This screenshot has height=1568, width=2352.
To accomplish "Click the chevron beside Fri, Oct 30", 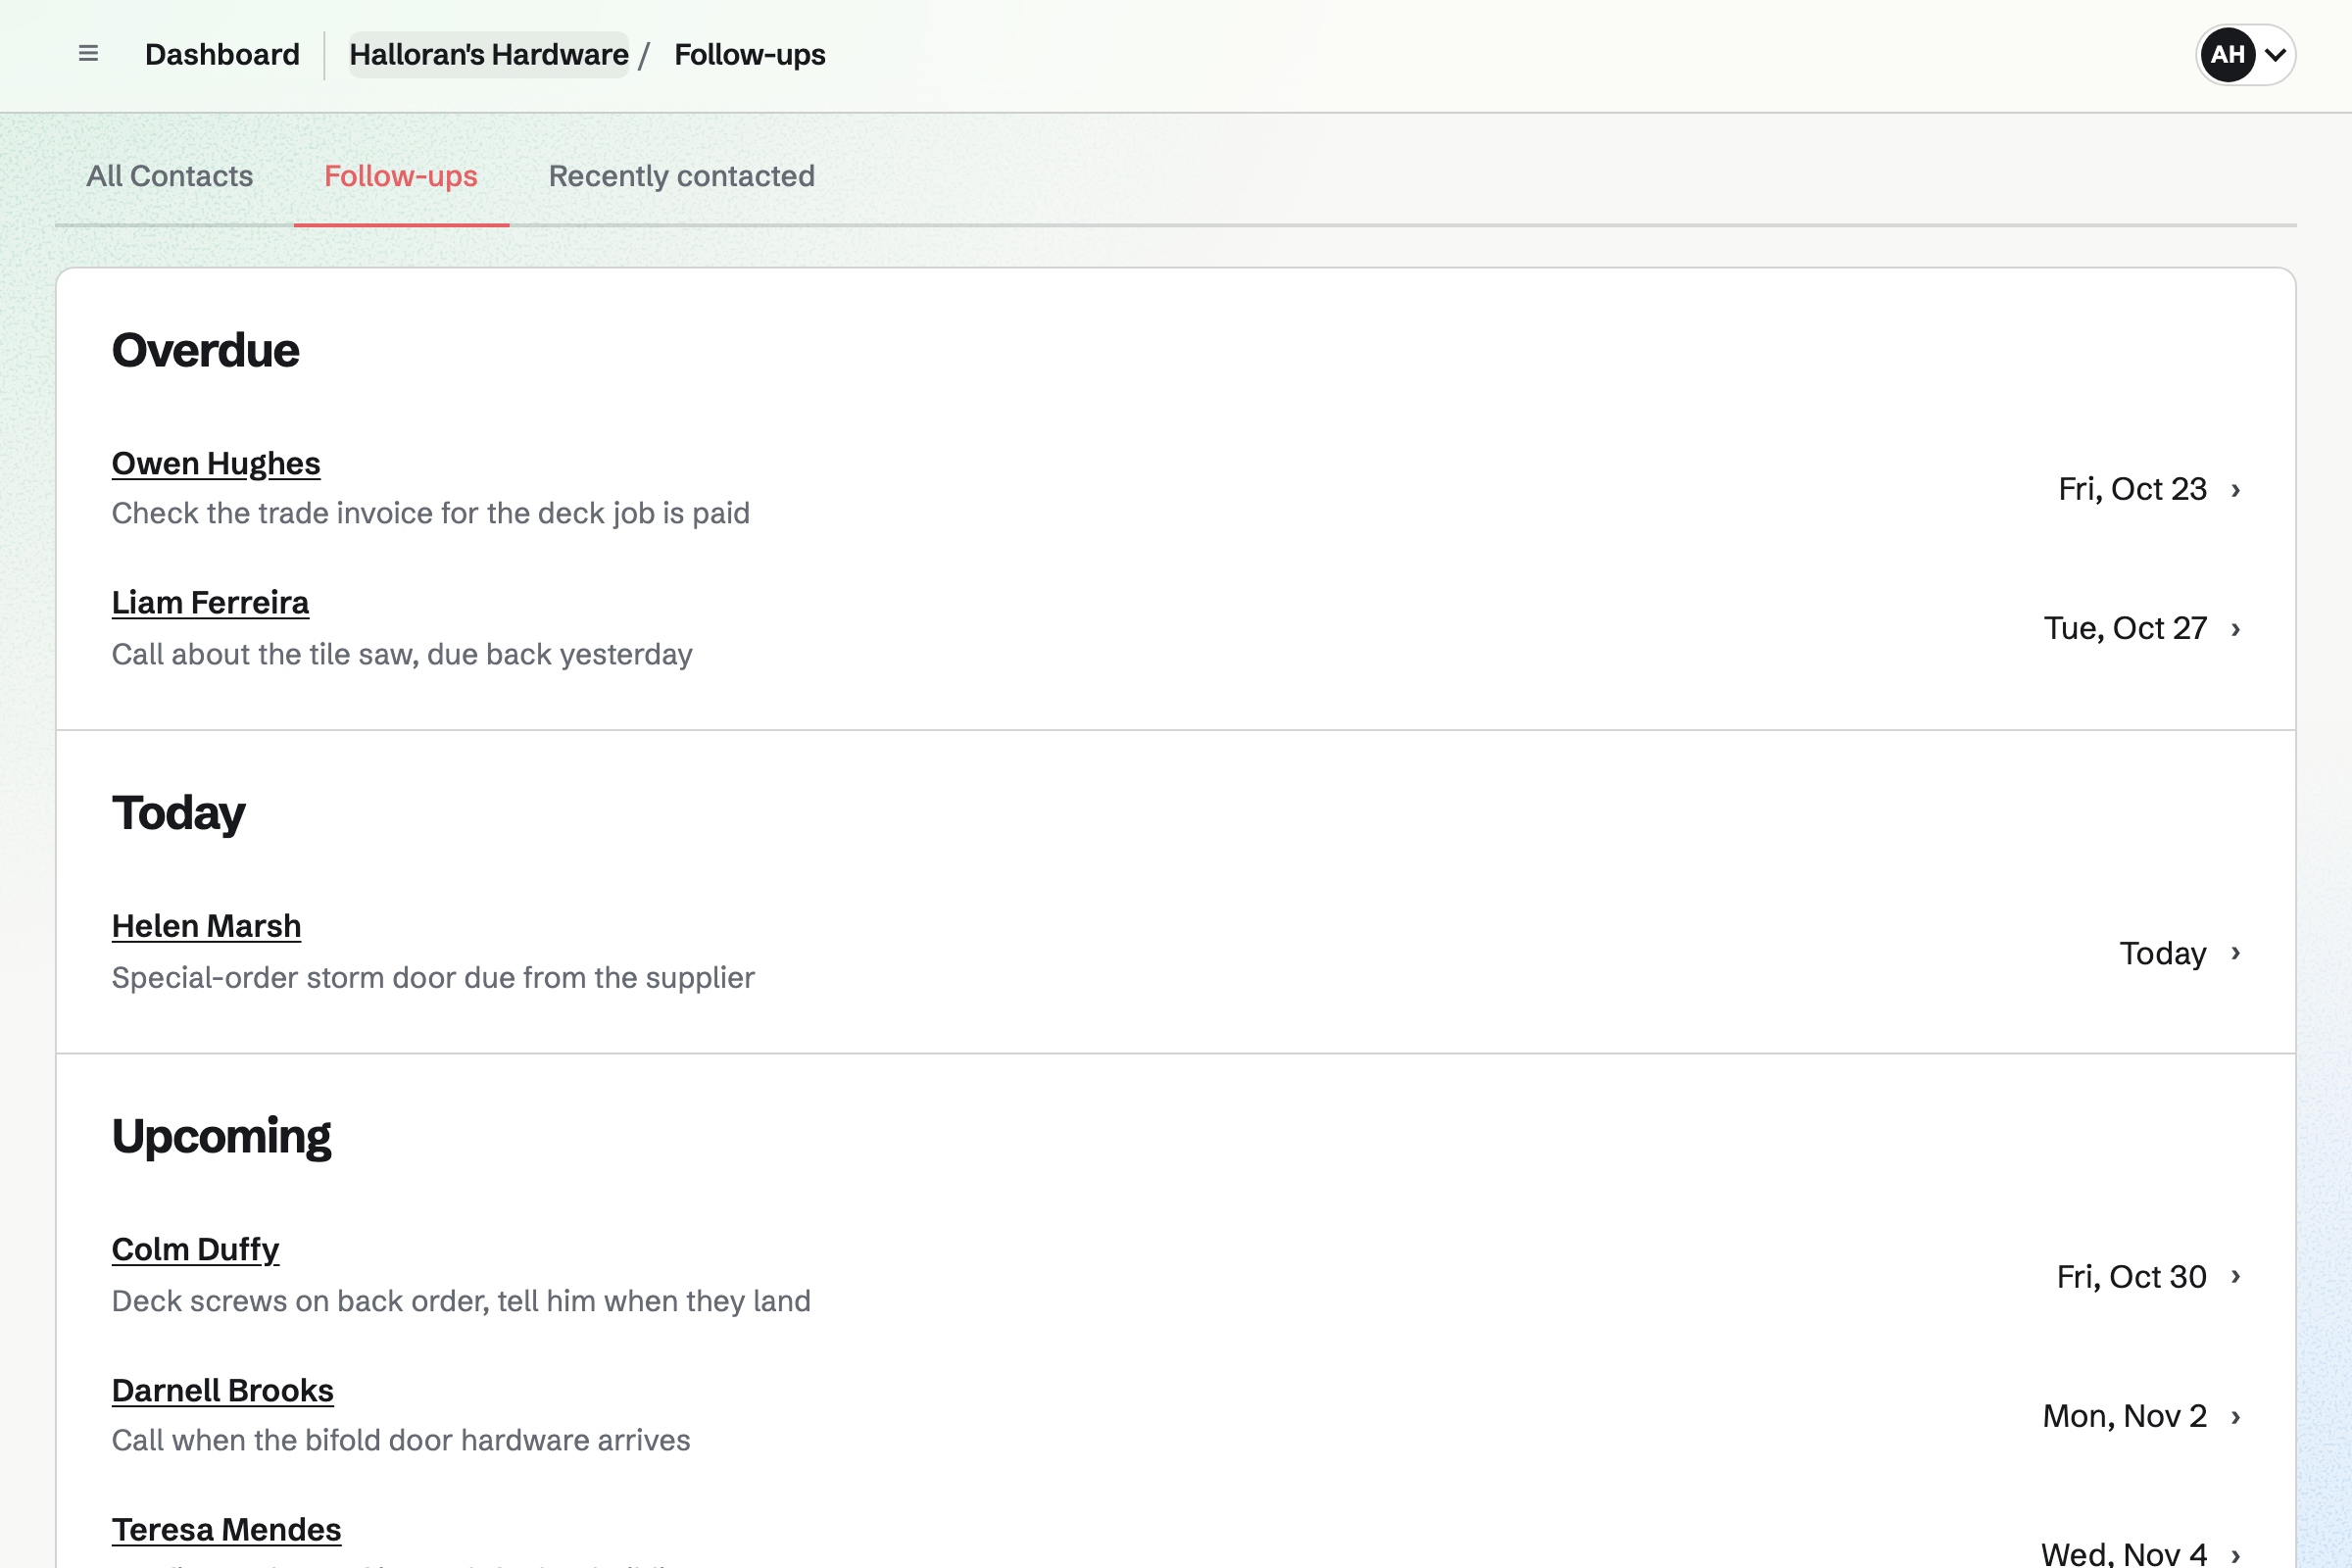I will [2236, 1276].
